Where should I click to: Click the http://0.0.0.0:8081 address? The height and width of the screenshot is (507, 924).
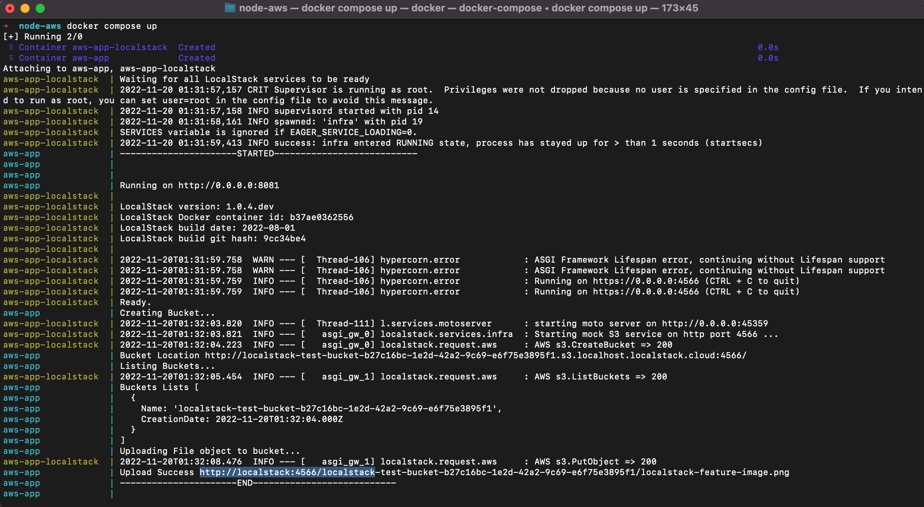(229, 185)
